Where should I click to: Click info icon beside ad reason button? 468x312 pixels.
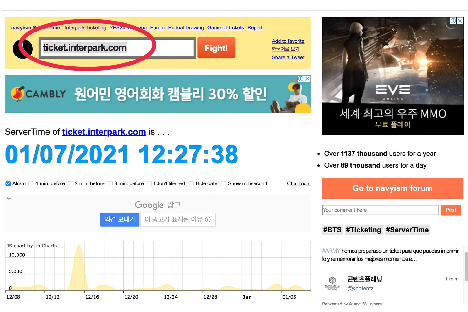click(x=208, y=220)
